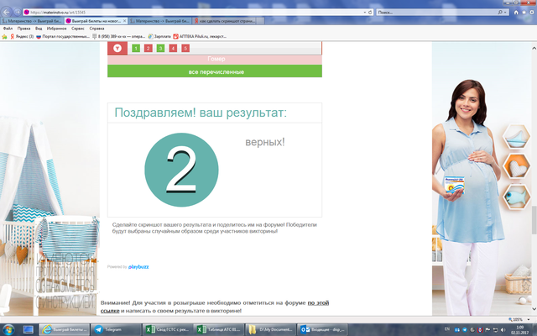Image resolution: width=537 pixels, height=336 pixels.
Task: Open Outlook Входящие taskbar item
Action: click(x=322, y=329)
